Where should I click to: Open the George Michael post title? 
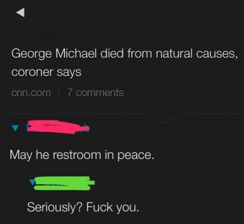(124, 62)
